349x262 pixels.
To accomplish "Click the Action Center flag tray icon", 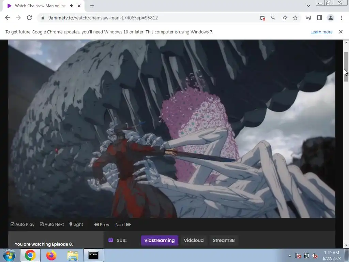I will click(x=298, y=256).
